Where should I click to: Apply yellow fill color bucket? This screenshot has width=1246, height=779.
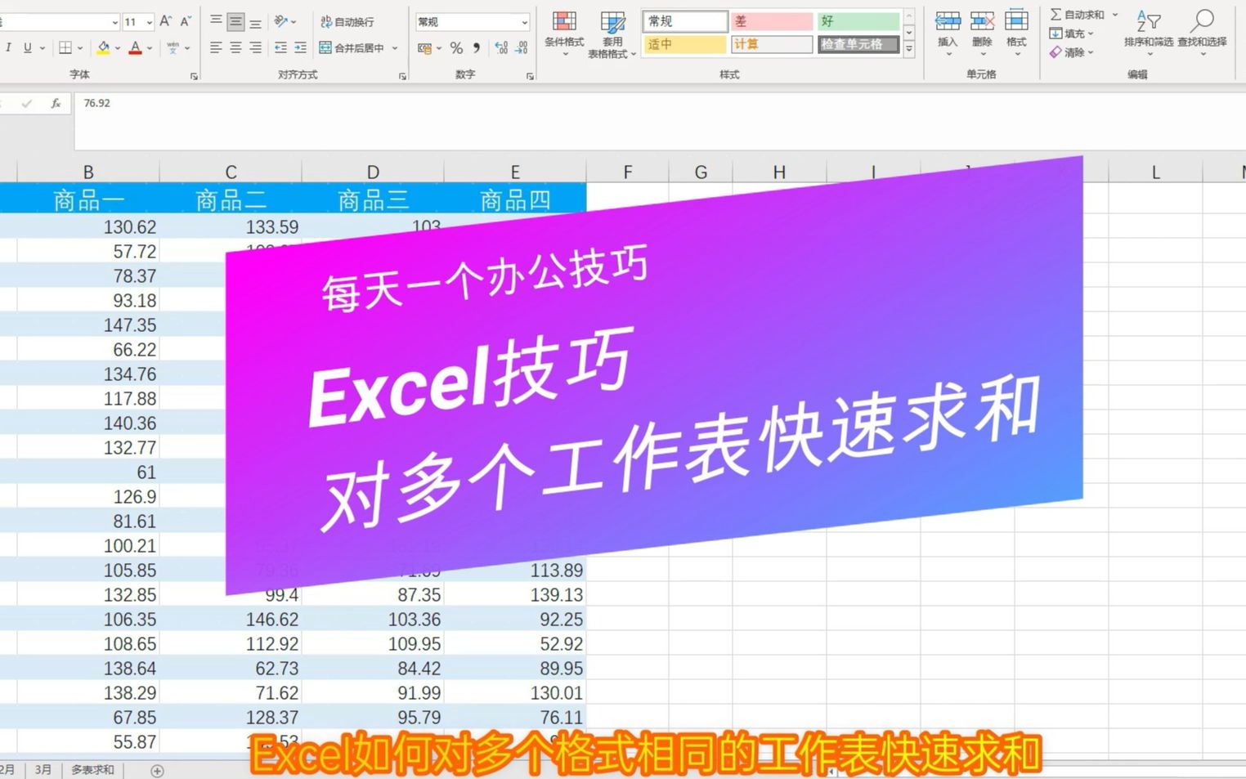click(103, 48)
